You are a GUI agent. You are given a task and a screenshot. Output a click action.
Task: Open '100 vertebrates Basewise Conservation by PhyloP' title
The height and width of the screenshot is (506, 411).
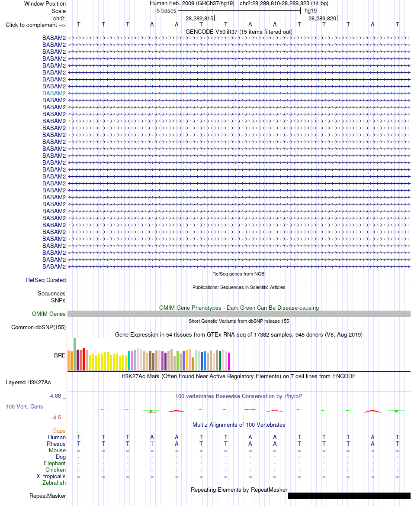tap(239, 396)
